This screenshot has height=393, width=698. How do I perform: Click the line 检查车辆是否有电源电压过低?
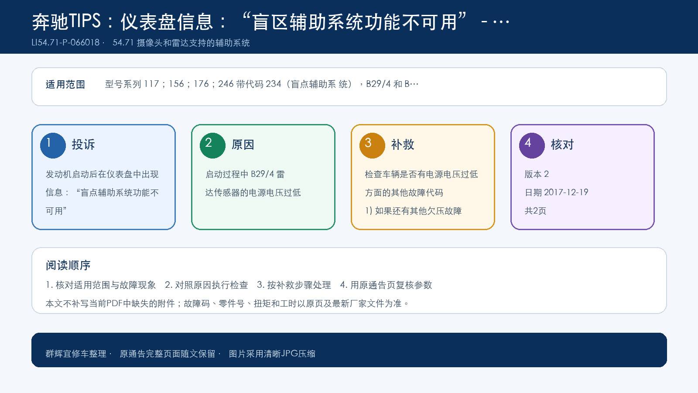421,174
